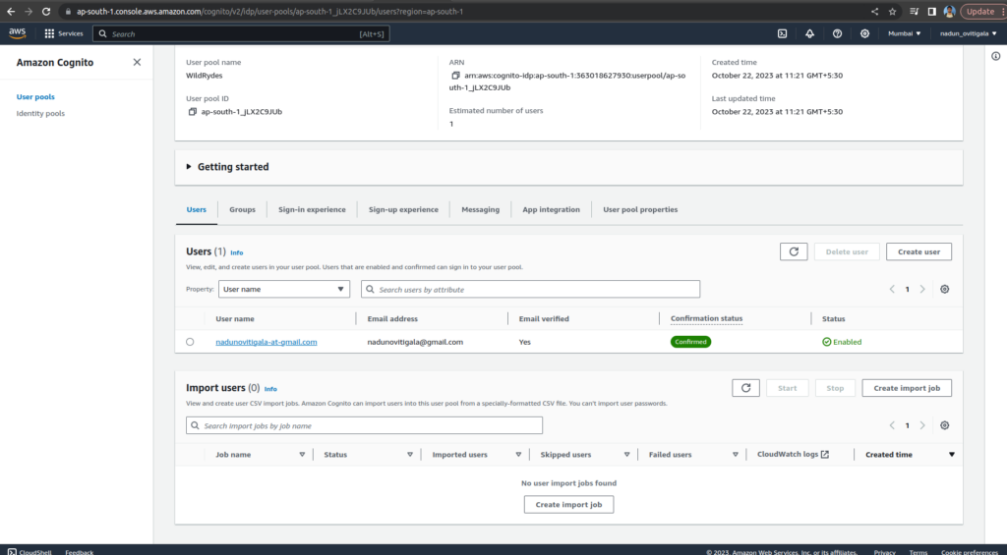Open Users table preferences gear
Image resolution: width=1007 pixels, height=555 pixels.
[945, 290]
